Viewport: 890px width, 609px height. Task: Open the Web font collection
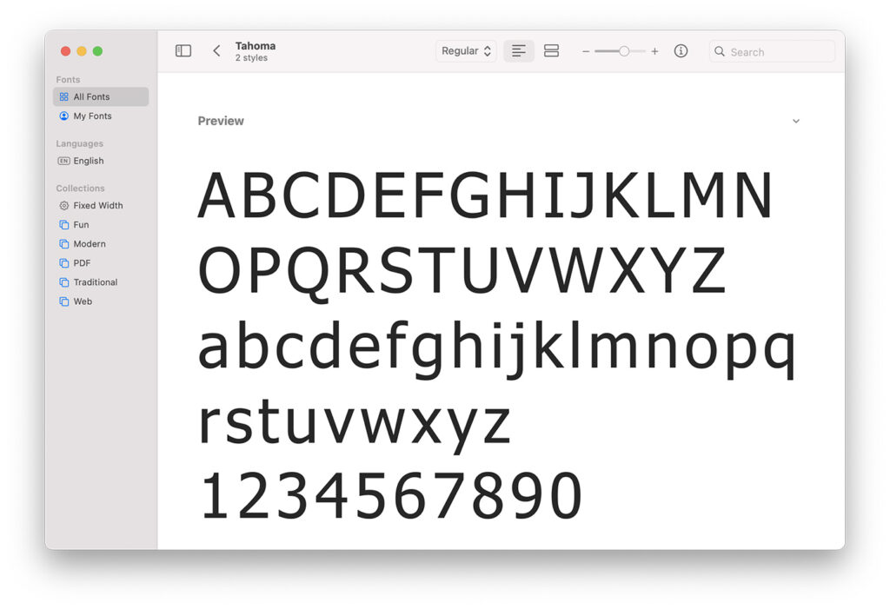click(x=63, y=301)
